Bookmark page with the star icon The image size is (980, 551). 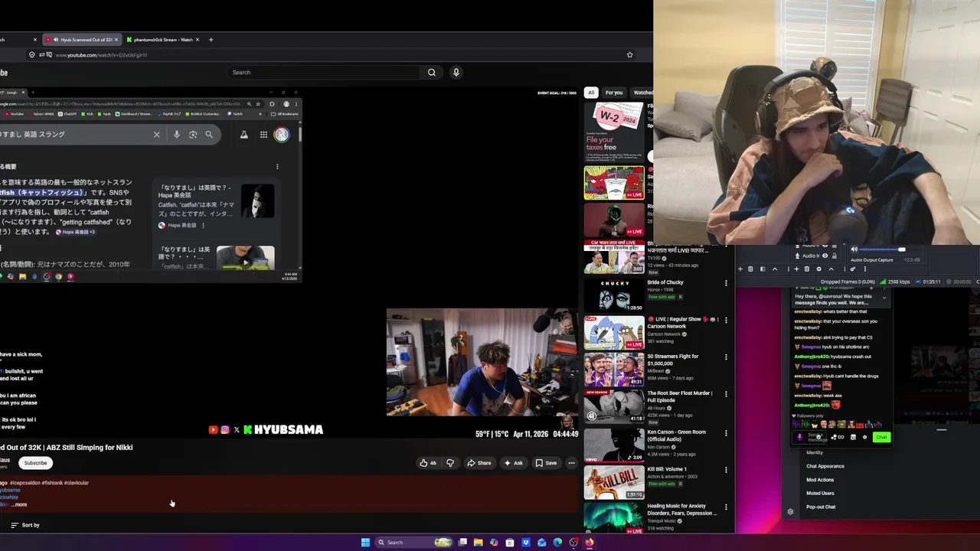point(630,55)
